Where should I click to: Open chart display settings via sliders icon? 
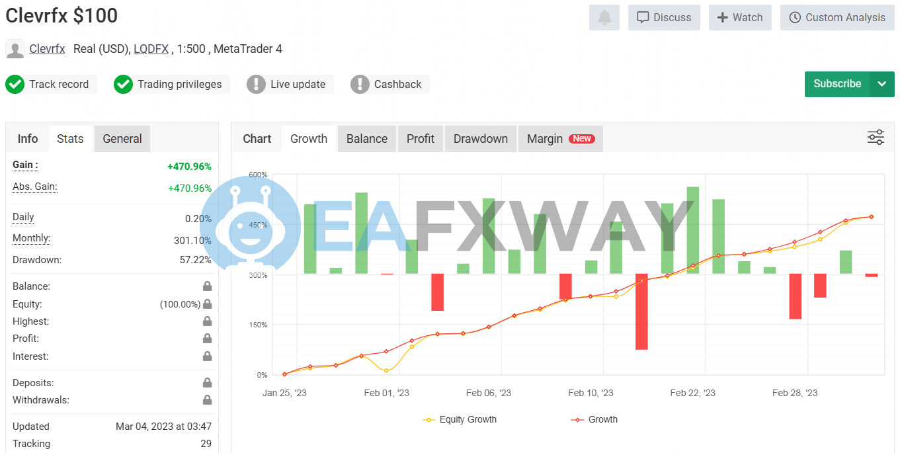click(876, 137)
